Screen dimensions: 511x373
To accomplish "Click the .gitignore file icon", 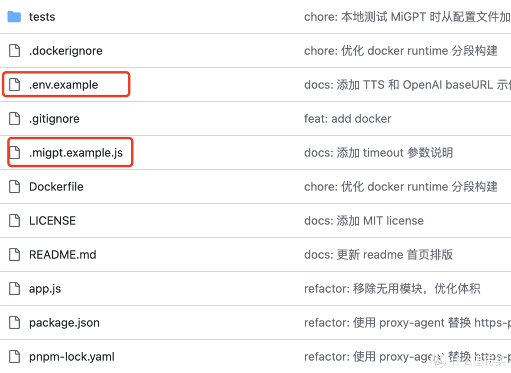I will [x=15, y=119].
